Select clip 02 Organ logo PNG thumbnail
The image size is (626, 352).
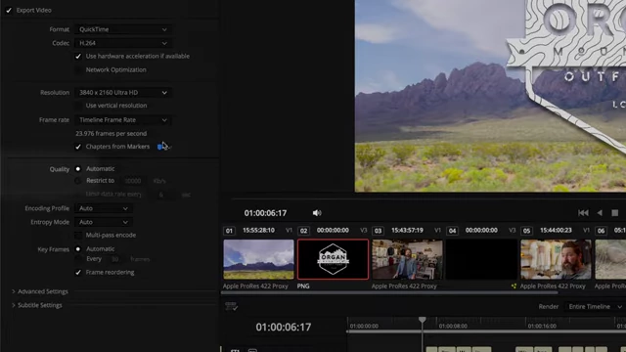point(333,259)
